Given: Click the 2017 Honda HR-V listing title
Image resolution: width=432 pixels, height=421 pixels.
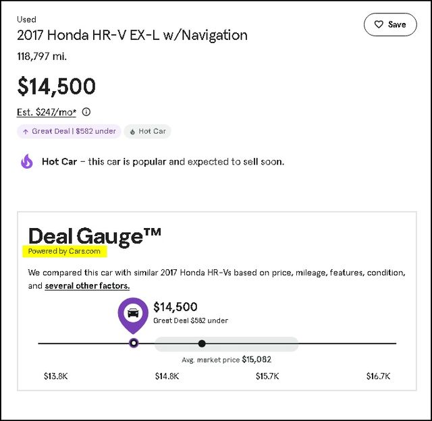Looking at the screenshot, I should click(x=132, y=35).
